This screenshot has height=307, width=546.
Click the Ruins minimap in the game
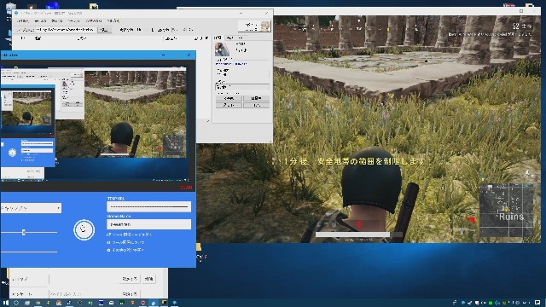click(x=506, y=211)
